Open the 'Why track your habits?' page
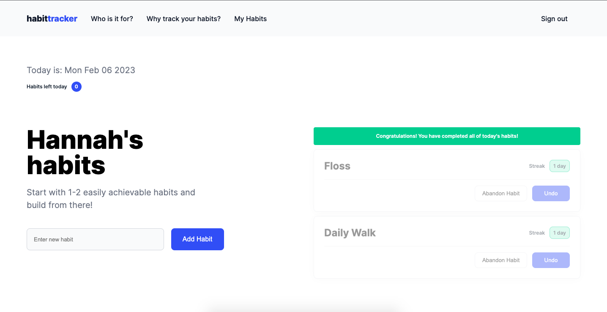This screenshot has height=312, width=607. tap(183, 19)
